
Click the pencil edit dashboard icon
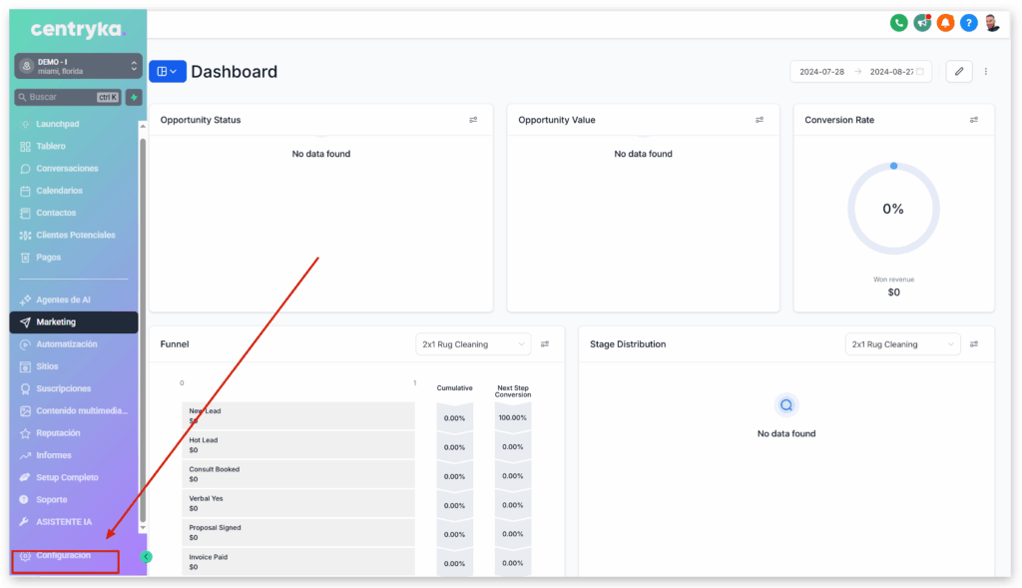(x=958, y=71)
